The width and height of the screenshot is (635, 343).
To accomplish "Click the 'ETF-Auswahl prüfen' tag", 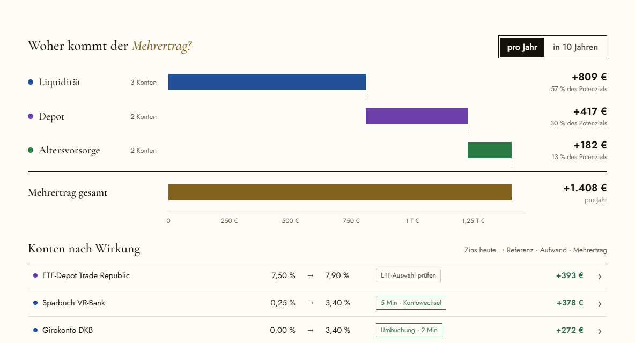I will [408, 275].
